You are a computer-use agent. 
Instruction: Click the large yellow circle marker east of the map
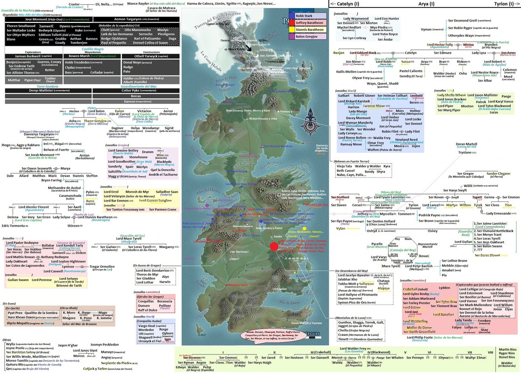[305, 228]
